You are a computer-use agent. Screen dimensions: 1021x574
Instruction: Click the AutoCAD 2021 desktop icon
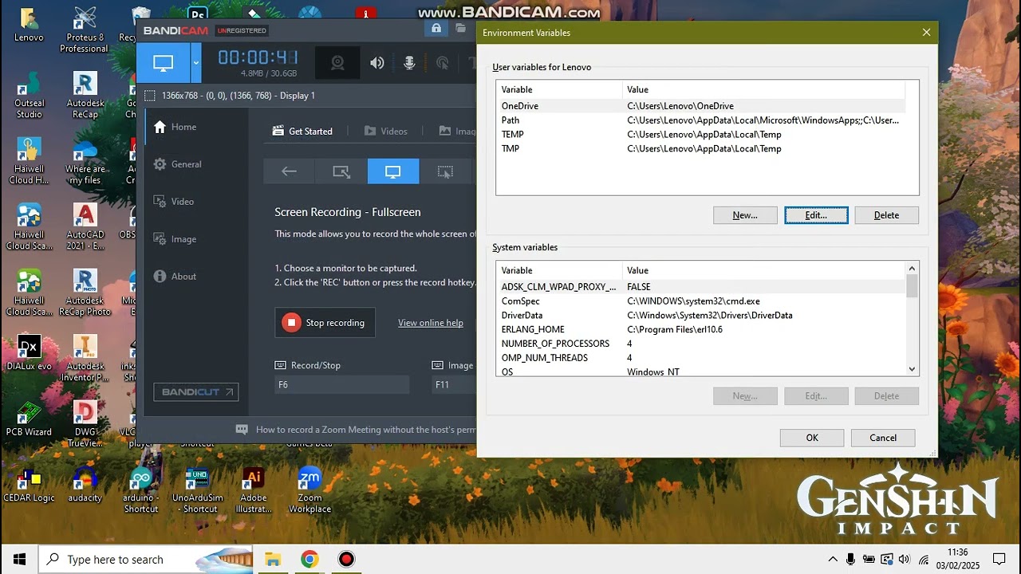(85, 227)
